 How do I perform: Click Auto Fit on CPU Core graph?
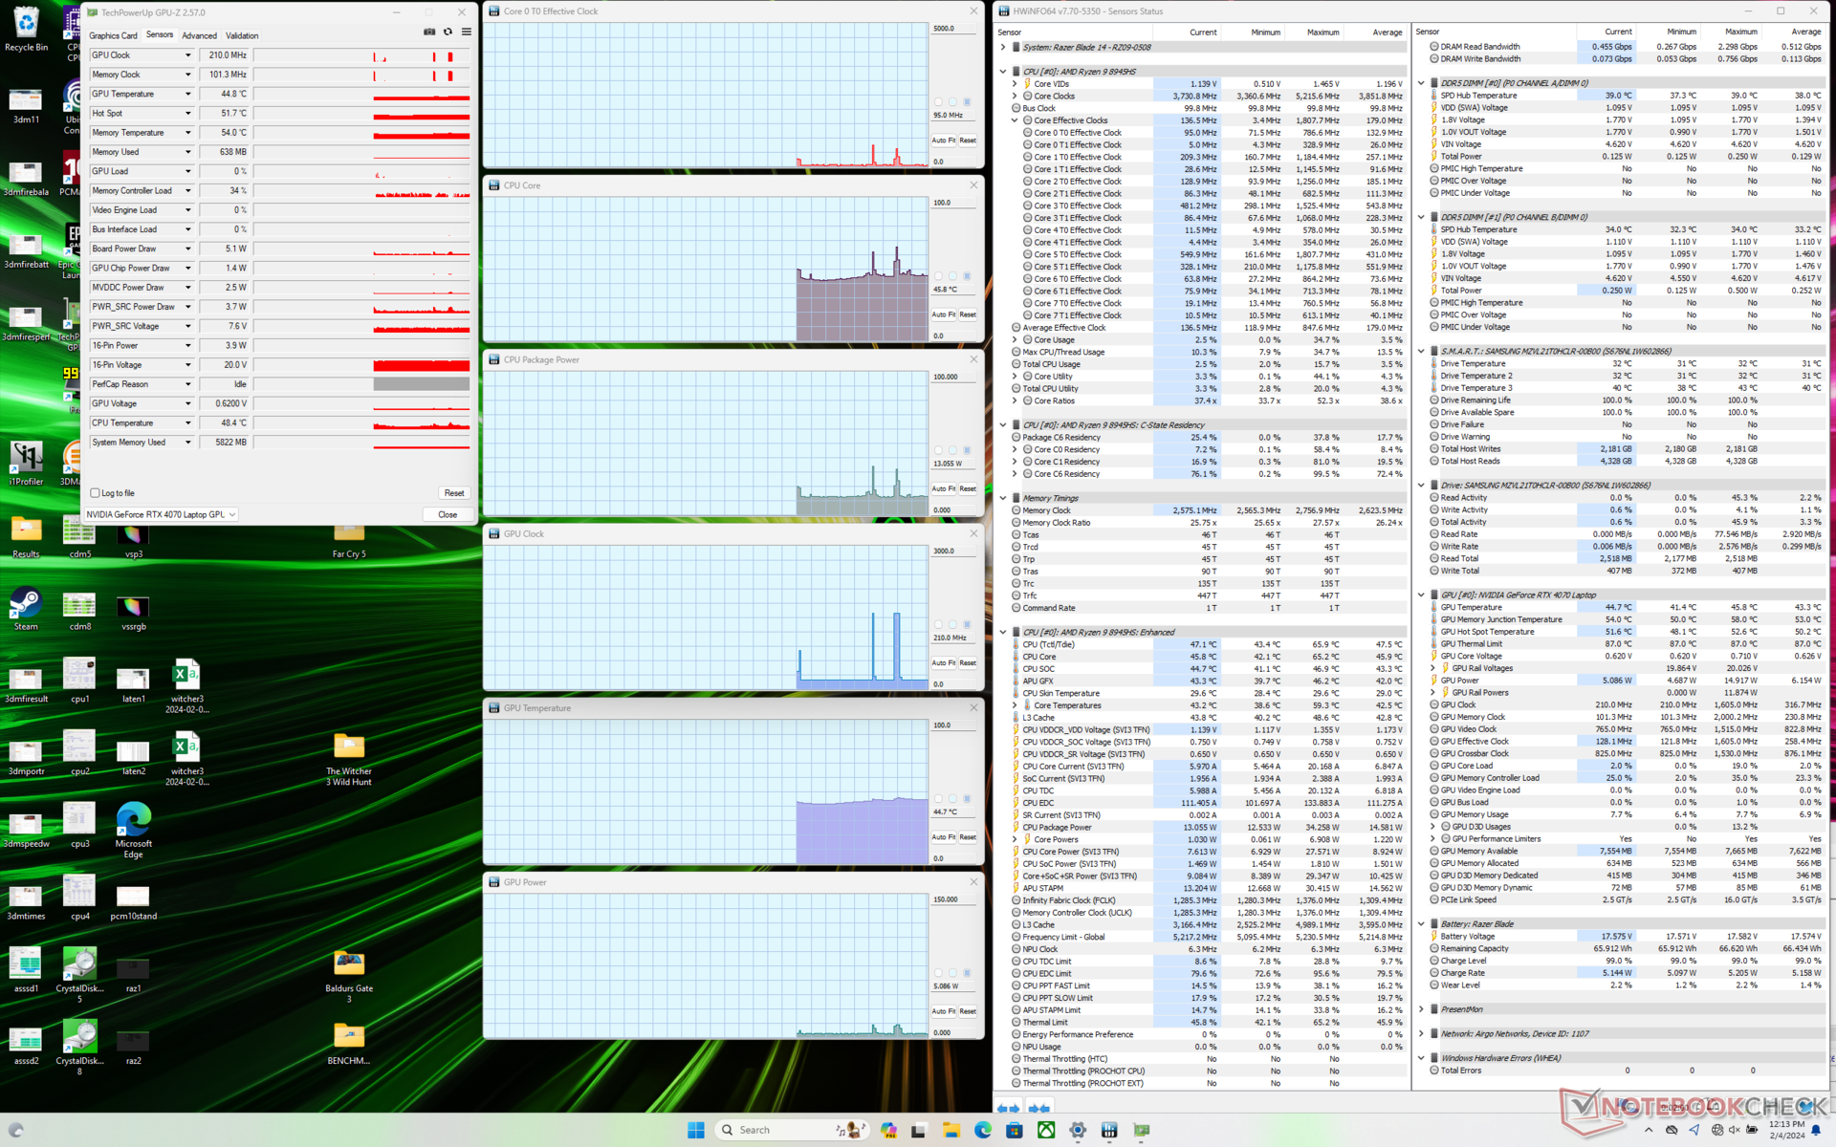(x=944, y=314)
